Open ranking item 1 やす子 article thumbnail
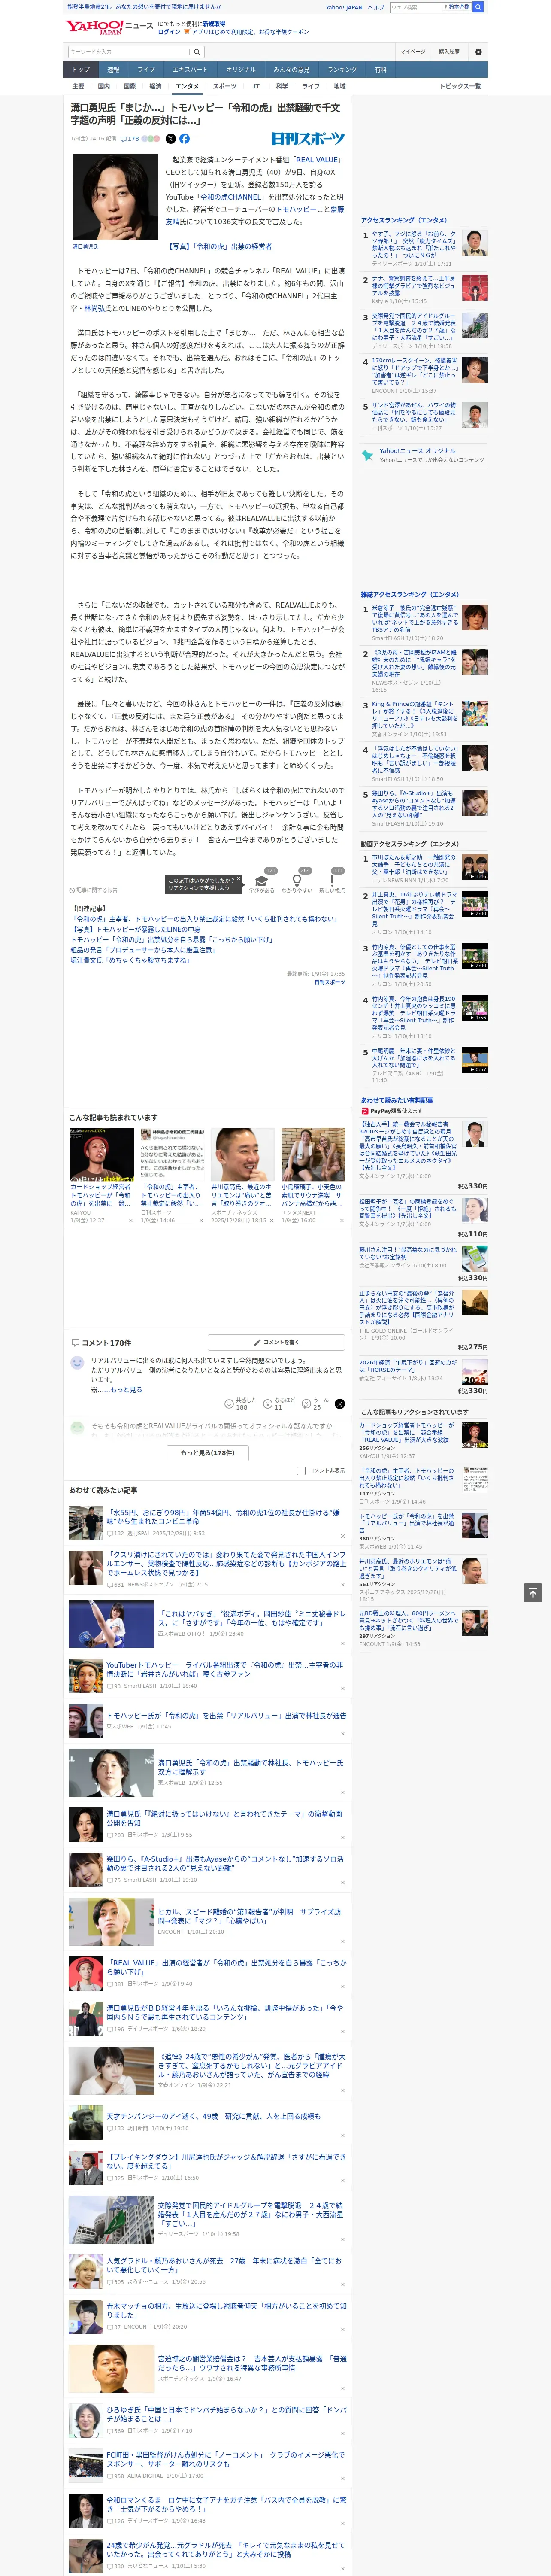 [x=475, y=244]
